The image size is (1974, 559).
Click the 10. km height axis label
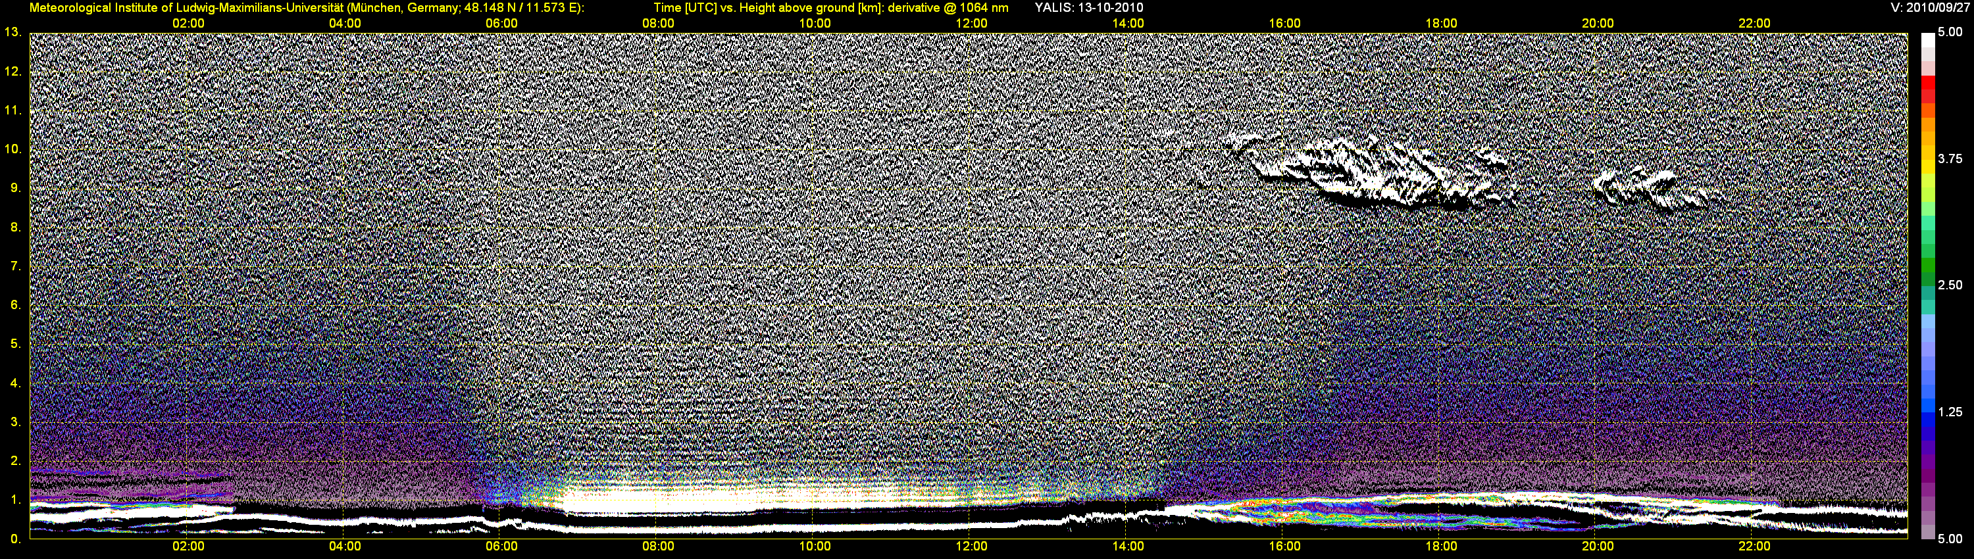pyautogui.click(x=13, y=149)
